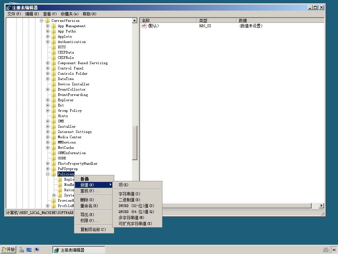
Task: Click the 数据 column header
Action: [x=280, y=21]
